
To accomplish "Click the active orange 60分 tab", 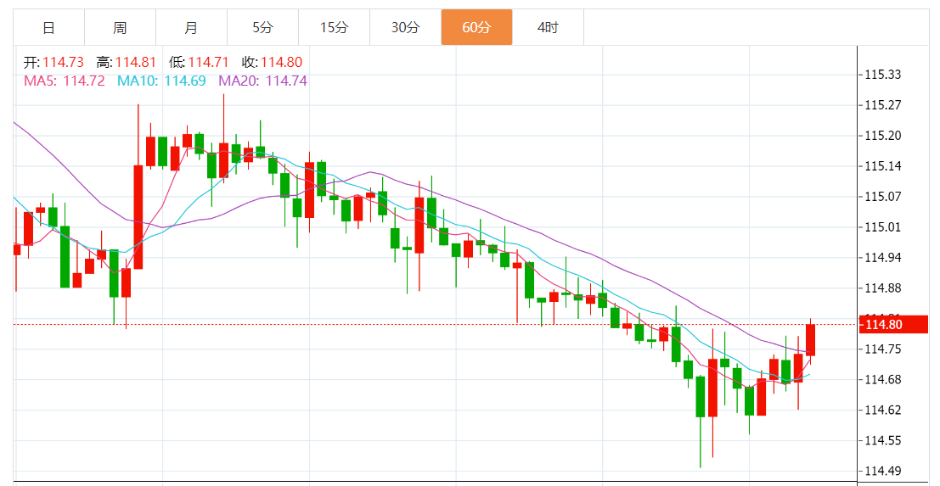I will coord(476,28).
